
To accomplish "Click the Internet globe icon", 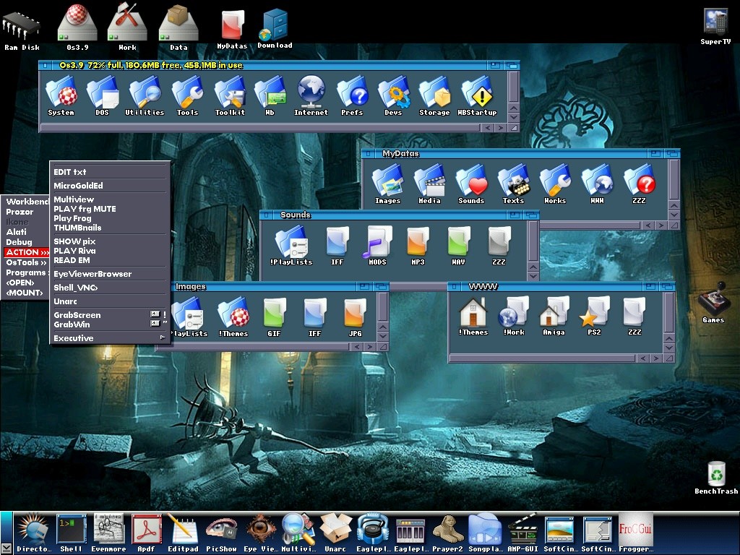I will (311, 96).
